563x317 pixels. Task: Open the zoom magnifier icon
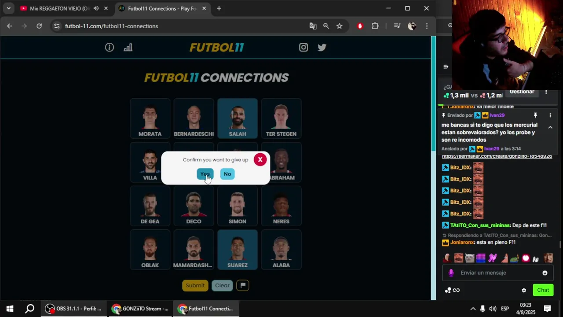click(x=326, y=26)
